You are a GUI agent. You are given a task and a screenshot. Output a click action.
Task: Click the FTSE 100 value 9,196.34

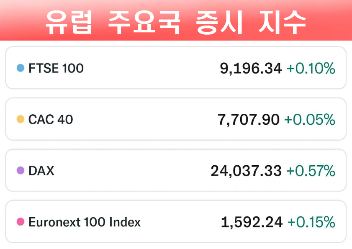click(251, 68)
